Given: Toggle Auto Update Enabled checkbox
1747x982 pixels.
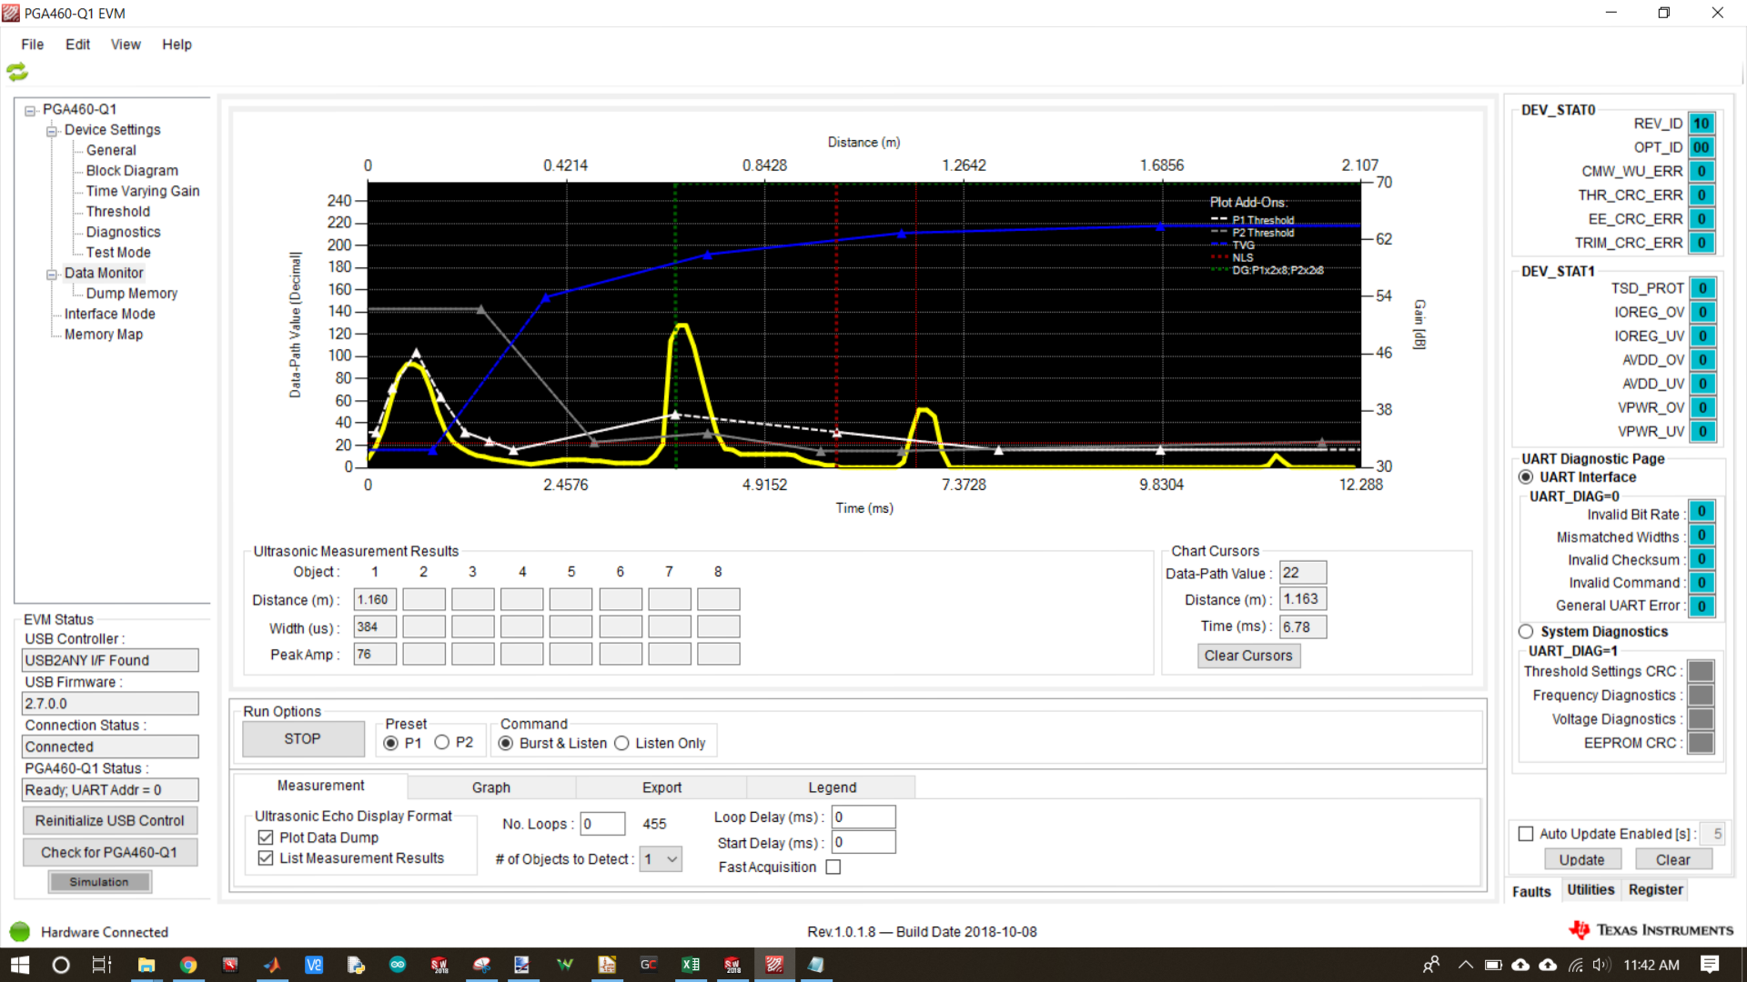Looking at the screenshot, I should tap(1526, 834).
